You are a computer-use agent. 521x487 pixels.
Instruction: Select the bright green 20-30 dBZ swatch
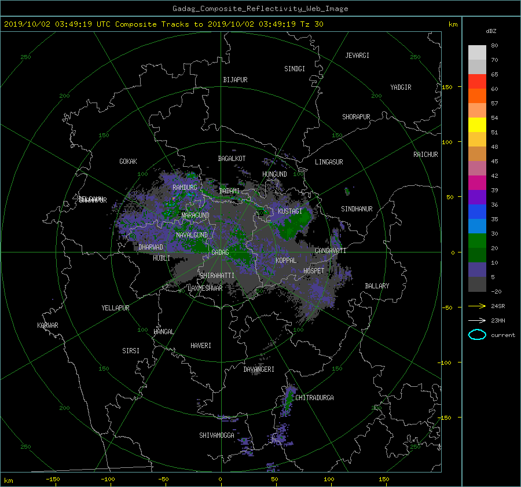(477, 240)
